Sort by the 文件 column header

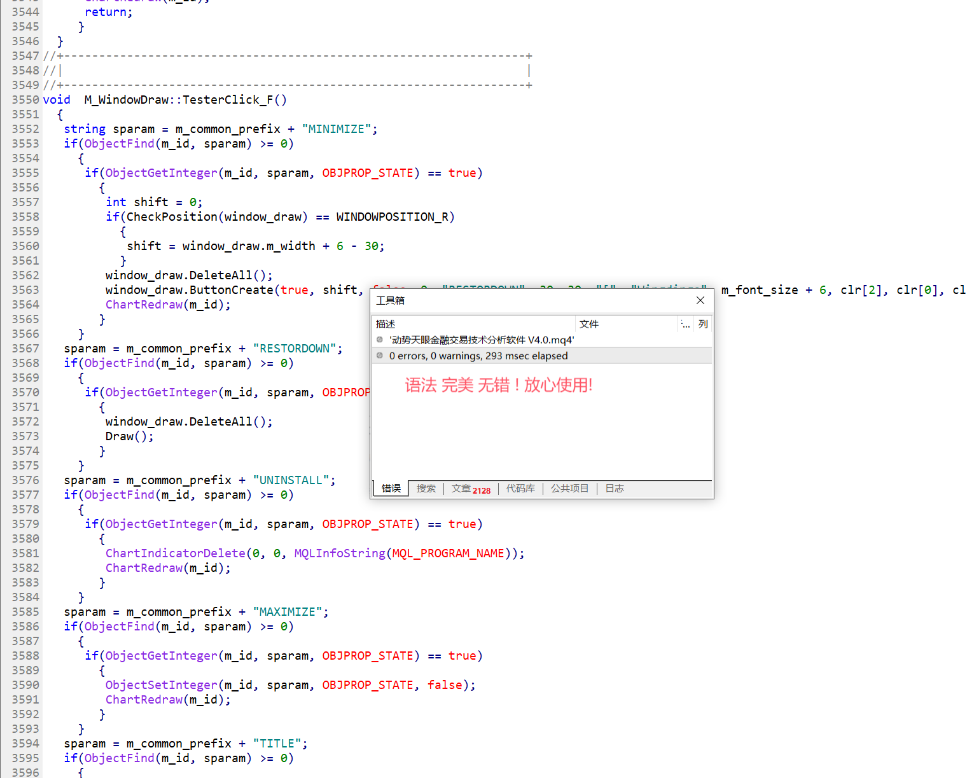coord(627,324)
